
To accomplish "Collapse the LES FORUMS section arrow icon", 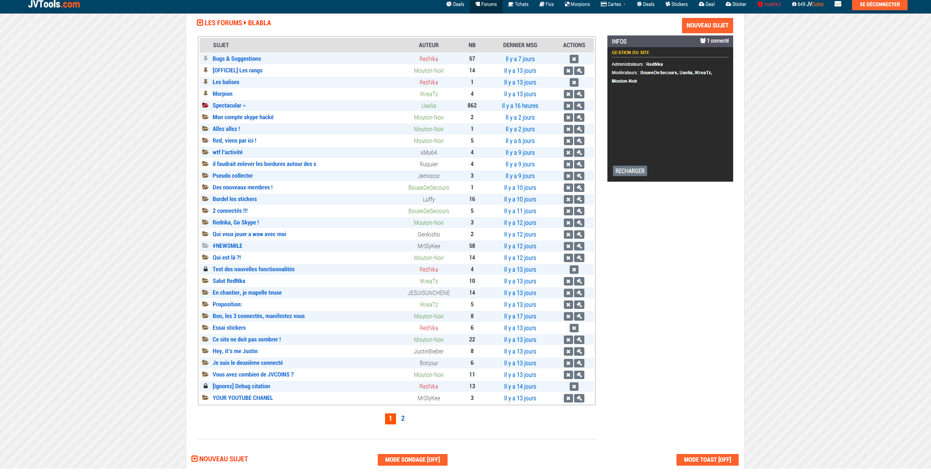I will click(200, 23).
